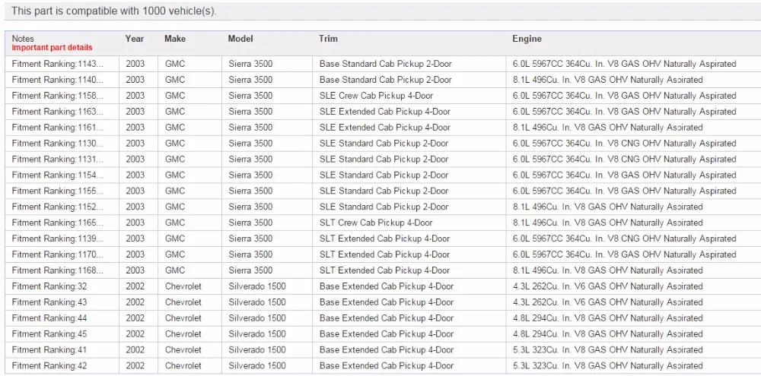Image resolution: width=761 pixels, height=376 pixels.
Task: Click the engine cell in ranking 1168 row
Action: 633,270
